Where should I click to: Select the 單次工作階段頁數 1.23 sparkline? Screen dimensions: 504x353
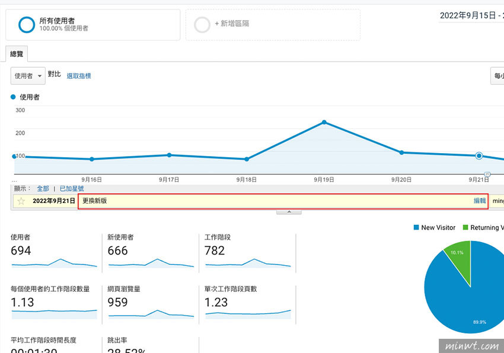248,314
